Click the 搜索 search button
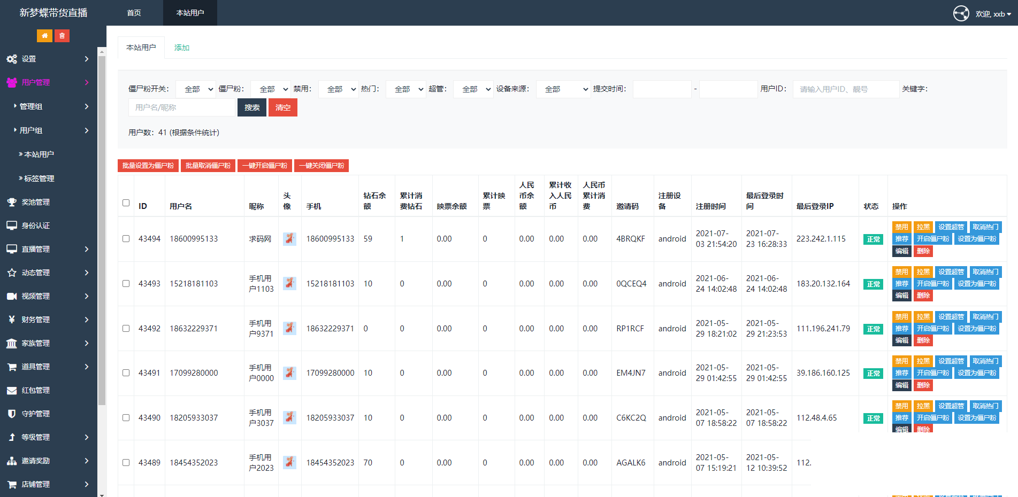This screenshot has width=1018, height=497. (252, 107)
